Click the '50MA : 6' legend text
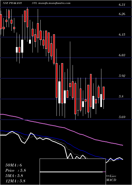 (14, 165)
